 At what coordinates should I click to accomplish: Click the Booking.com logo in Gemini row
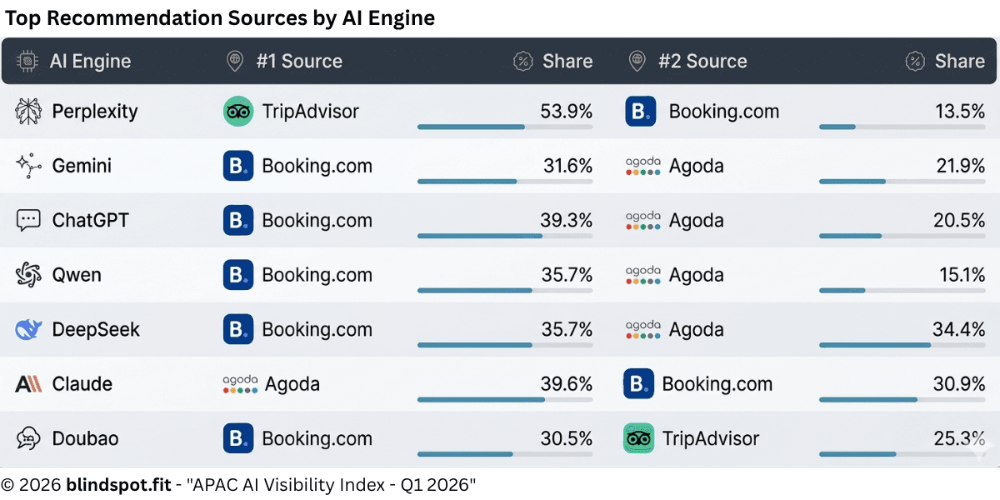238,166
